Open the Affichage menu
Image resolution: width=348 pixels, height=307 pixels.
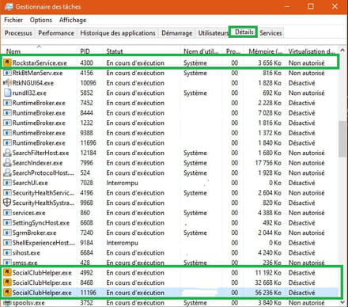(73, 20)
